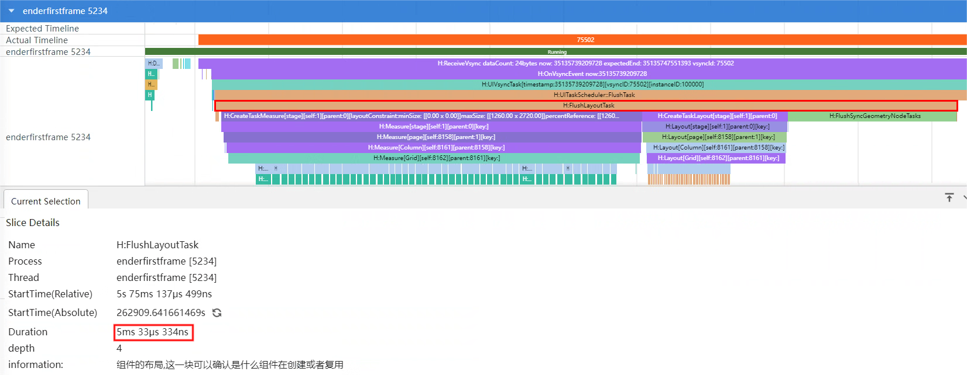Select the H:CreateTaskMeasure[stage] slice
Viewport: 967px width, 375px height.
click(x=430, y=116)
